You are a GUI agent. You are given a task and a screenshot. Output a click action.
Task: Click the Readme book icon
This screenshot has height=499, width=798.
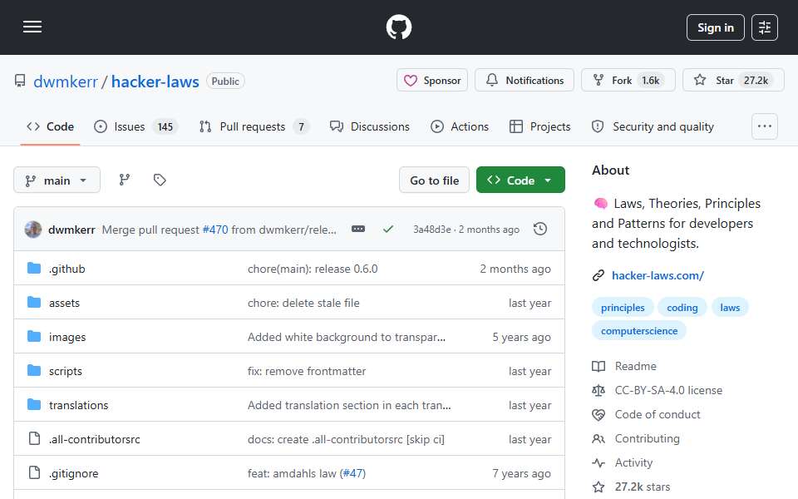point(598,366)
